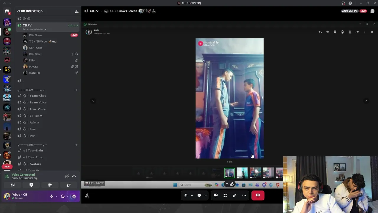Open activities launcher in voice connected panel
This screenshot has width=378, height=213.
pyautogui.click(x=50, y=185)
